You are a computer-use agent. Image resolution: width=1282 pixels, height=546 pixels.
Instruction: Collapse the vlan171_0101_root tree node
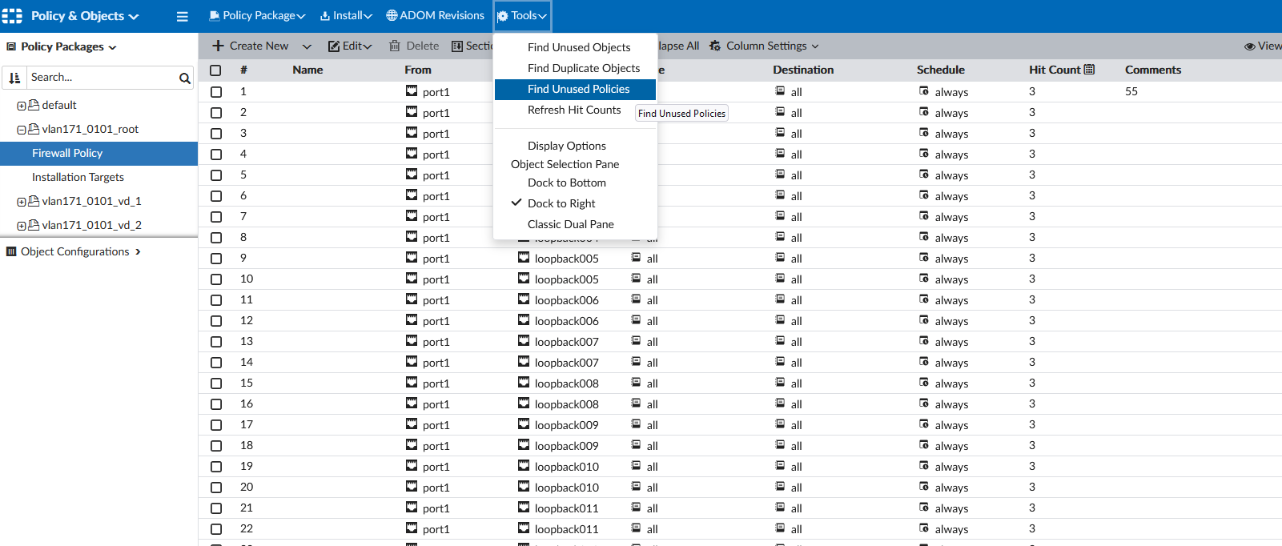click(22, 130)
